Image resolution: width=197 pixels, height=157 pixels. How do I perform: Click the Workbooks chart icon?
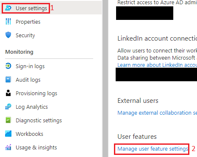tap(8, 134)
